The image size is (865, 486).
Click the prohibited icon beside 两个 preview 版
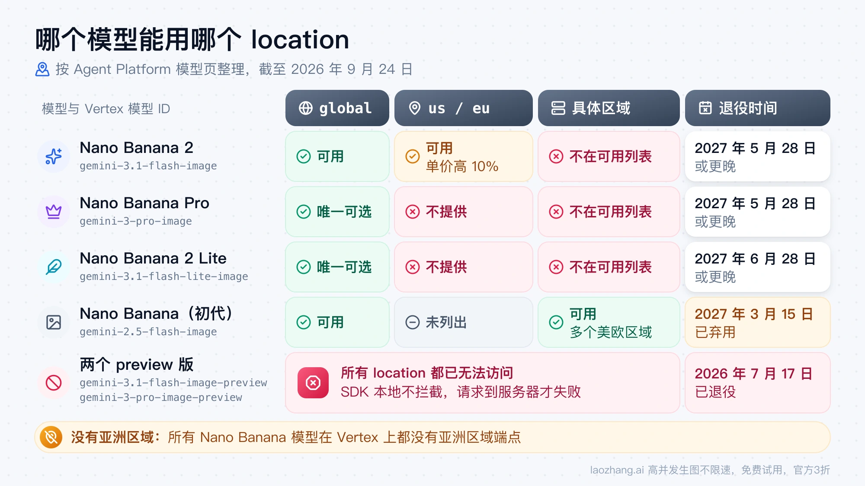[54, 383]
